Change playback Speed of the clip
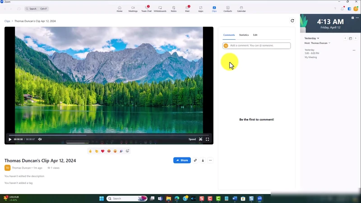This screenshot has height=203, width=361. tap(192, 139)
